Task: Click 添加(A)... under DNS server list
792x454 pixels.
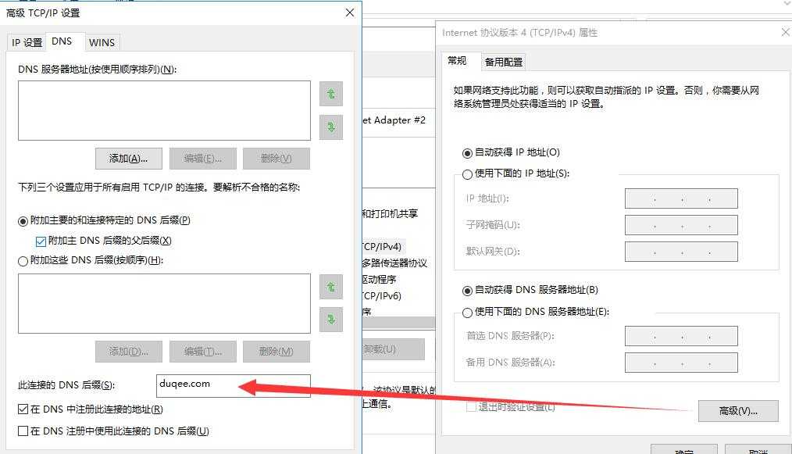Action: click(128, 159)
